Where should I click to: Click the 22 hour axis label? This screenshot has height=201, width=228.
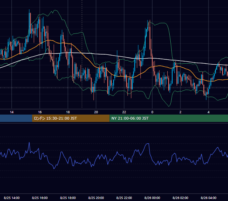124,112
